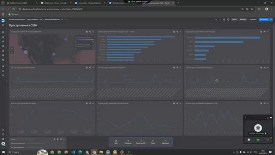Open the favorites star in the left sidebar
Screen dimensions: 275x155
click(3, 37)
